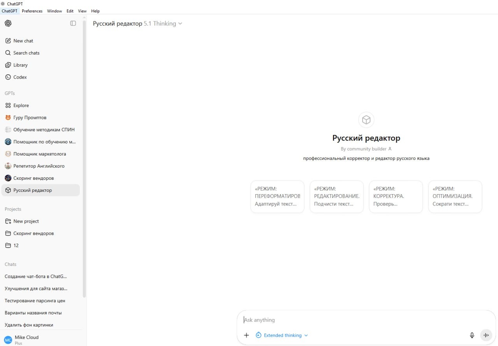This screenshot has width=498, height=346.
Task: Click the ChatGPT logo icon in sidebar
Action: pos(8,23)
